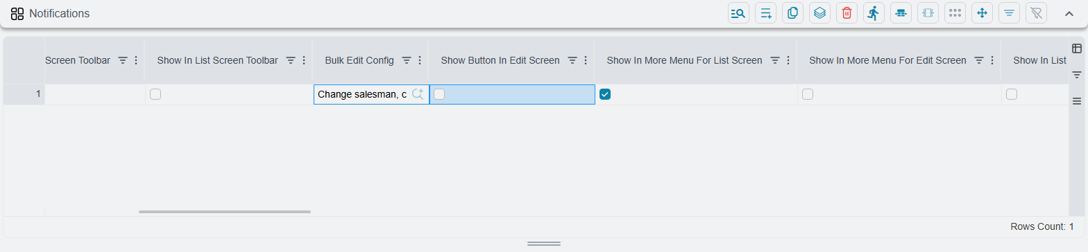Open Bulk Edit Config column menu
Image resolution: width=1088 pixels, height=252 pixels.
click(x=420, y=61)
